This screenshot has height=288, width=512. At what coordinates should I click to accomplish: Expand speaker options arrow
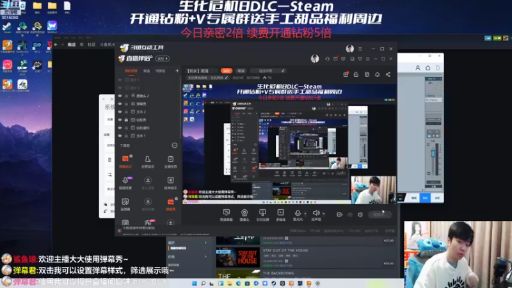click(x=324, y=214)
